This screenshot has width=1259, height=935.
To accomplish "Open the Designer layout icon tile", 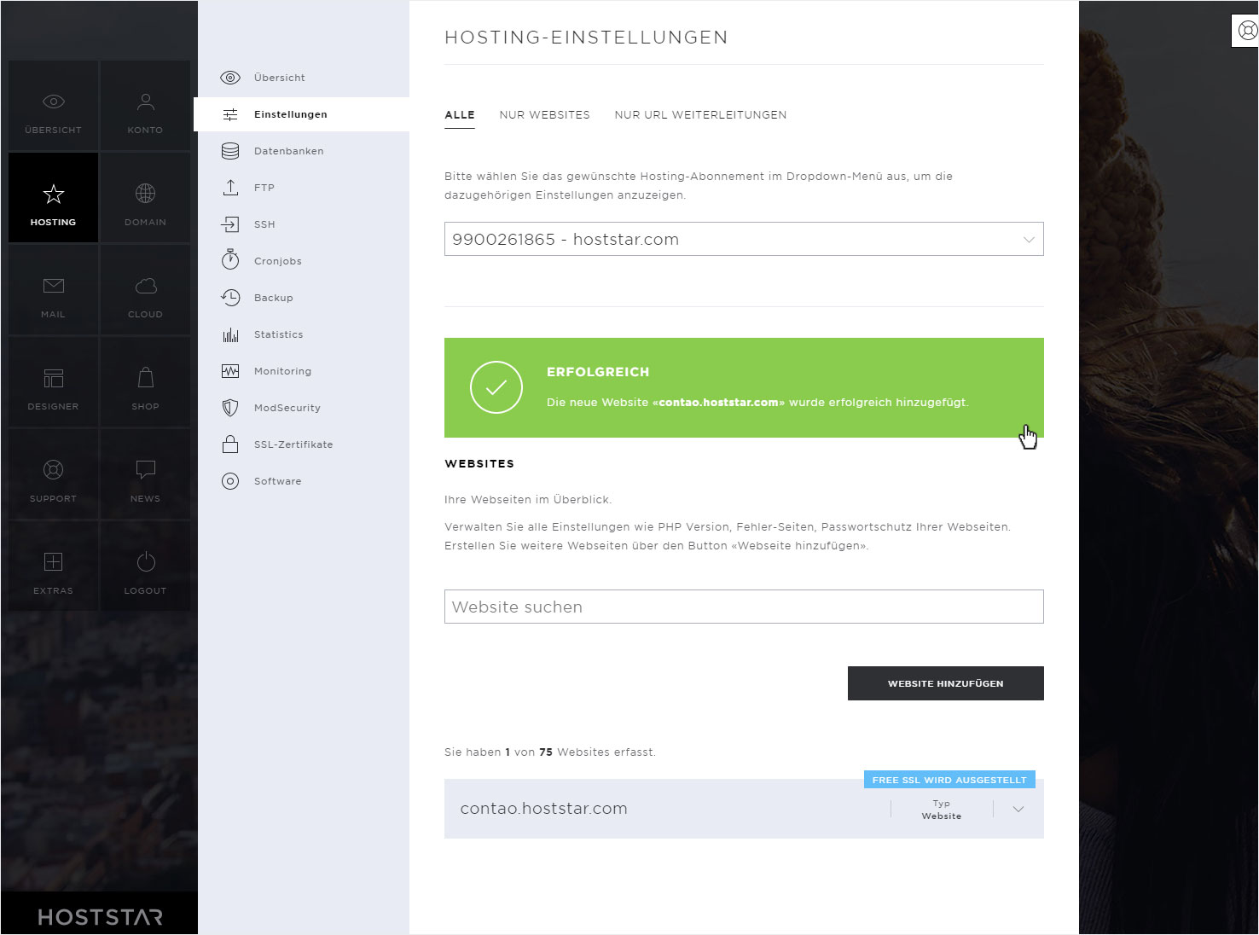I will (x=53, y=382).
